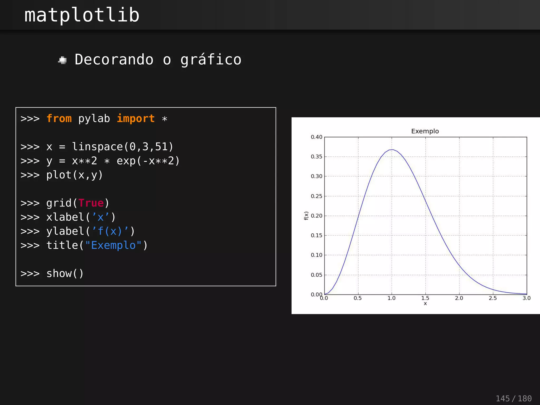Click the "ylabel('f(x)')" code line

(78, 231)
